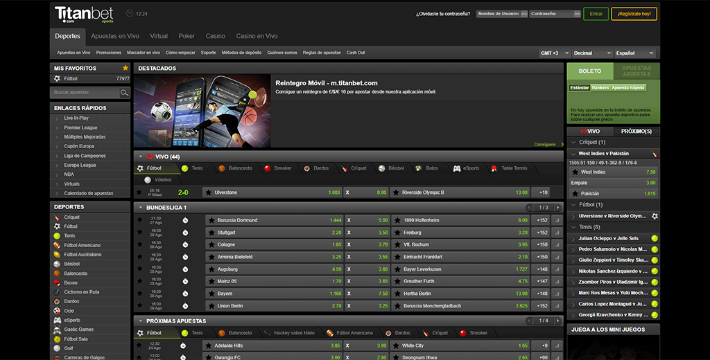710x360 pixels.
Task: Click the Buscar apuestas search field
Action: coord(85,93)
